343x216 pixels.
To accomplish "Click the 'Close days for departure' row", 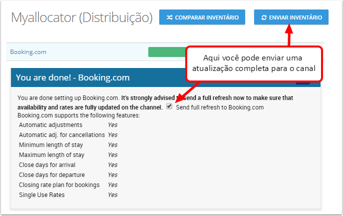I will pos(68,175).
